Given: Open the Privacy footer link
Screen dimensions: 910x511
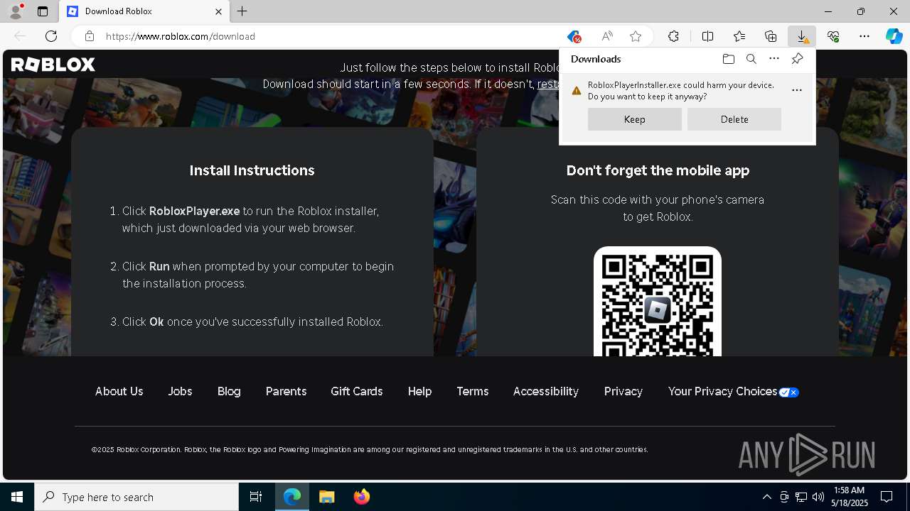Looking at the screenshot, I should (623, 391).
